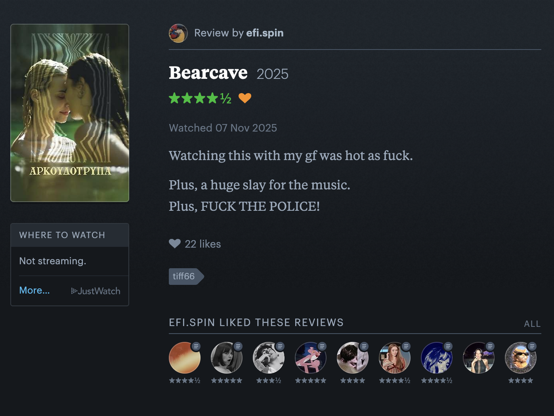
Task: Open the EFI.SPIN LIKED THESE REVIEWS heading
Action: [256, 322]
